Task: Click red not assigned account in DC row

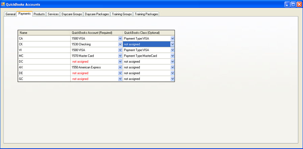Action: point(80,61)
